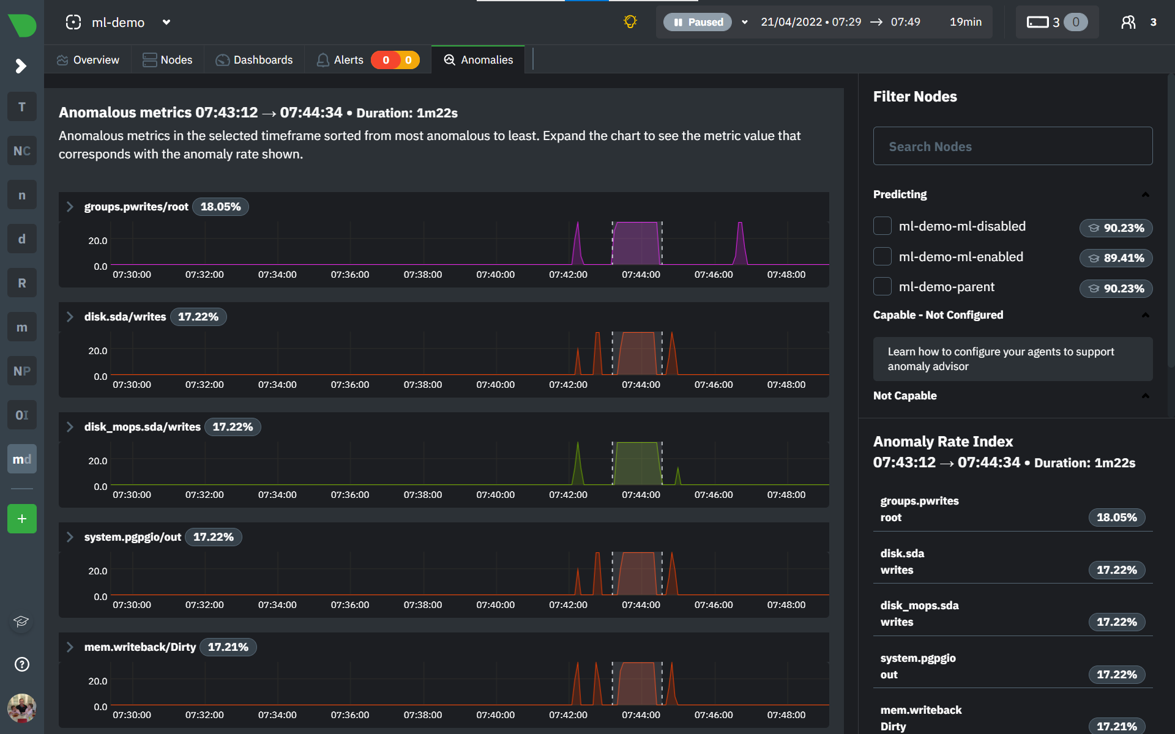Click the training badge for ml-demo-ml-enabled
Viewport: 1175px width, 734px height.
point(1116,258)
